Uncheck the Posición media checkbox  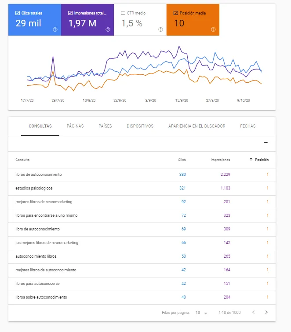click(x=176, y=13)
